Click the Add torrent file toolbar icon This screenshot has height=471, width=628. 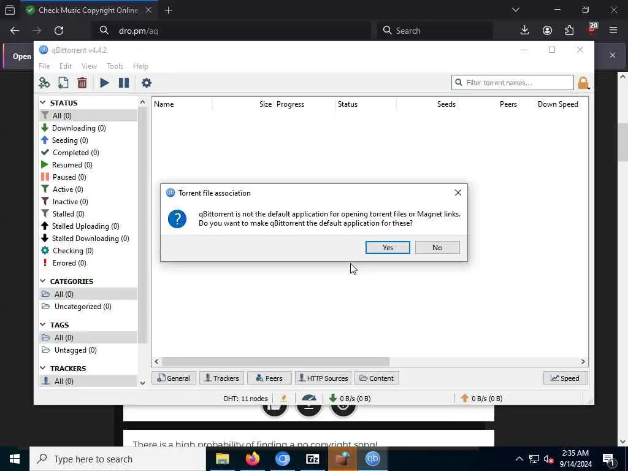tap(63, 83)
